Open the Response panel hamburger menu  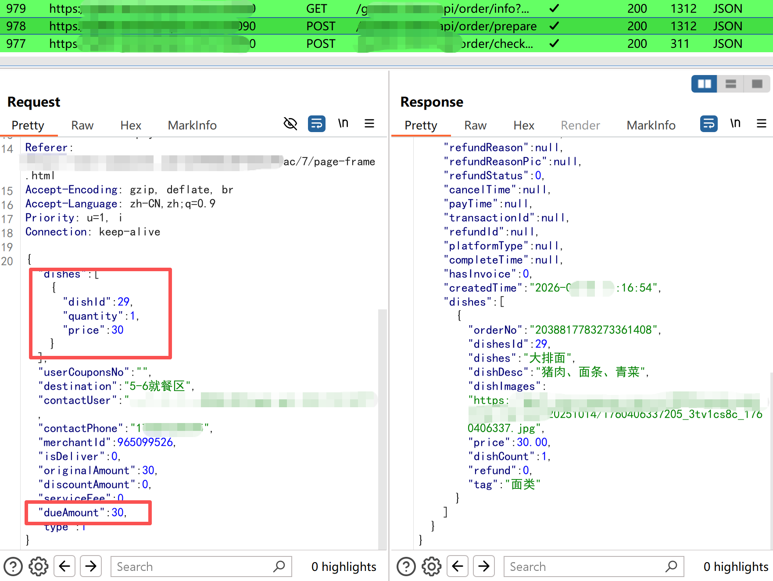pyautogui.click(x=762, y=124)
